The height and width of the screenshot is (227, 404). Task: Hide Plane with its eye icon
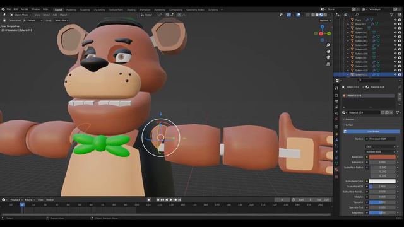pyautogui.click(x=395, y=20)
